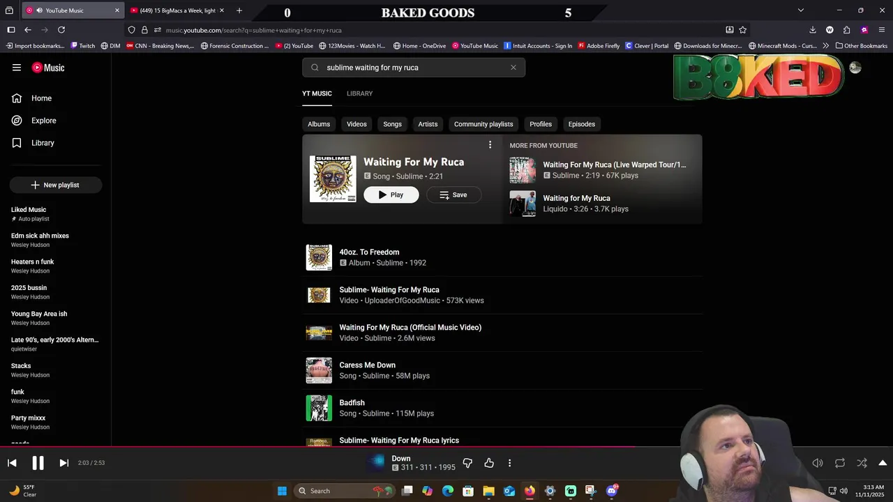
Task: Filter results by Videos chip
Action: (357, 124)
